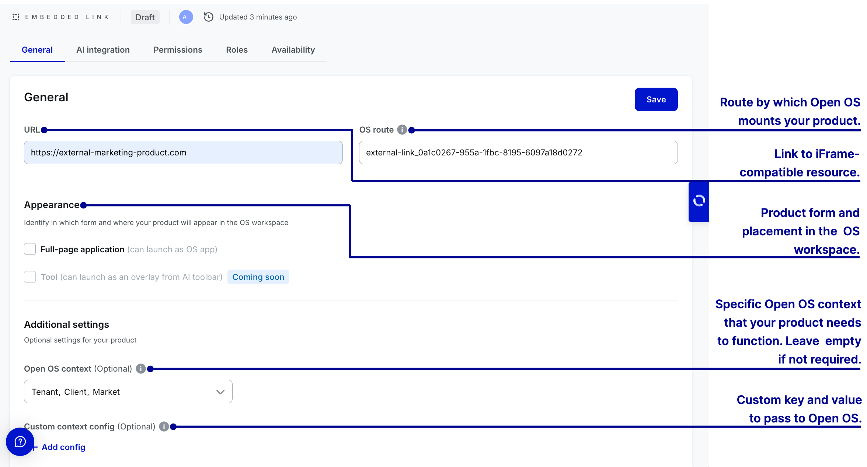
Task: Click the Open OS context info icon
Action: (140, 369)
